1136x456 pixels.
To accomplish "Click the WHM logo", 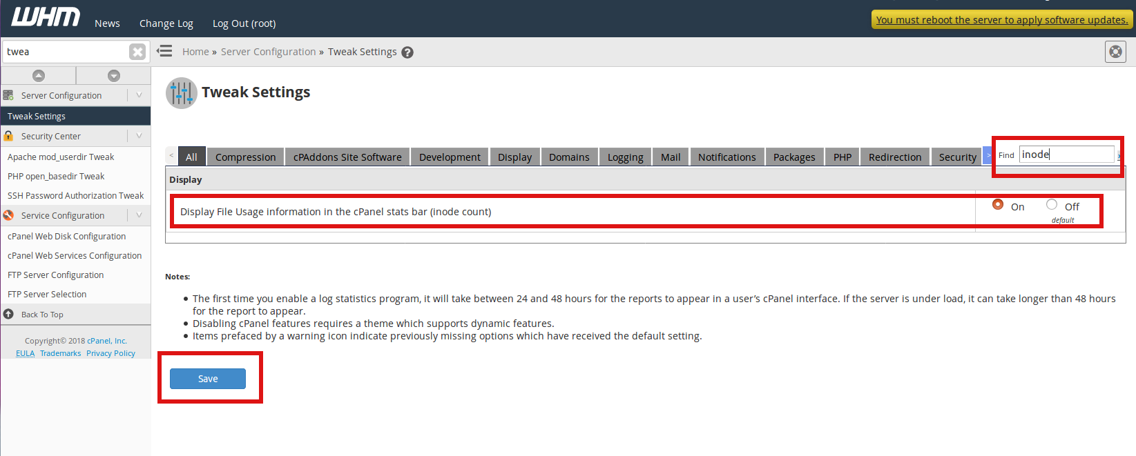I will [x=46, y=17].
